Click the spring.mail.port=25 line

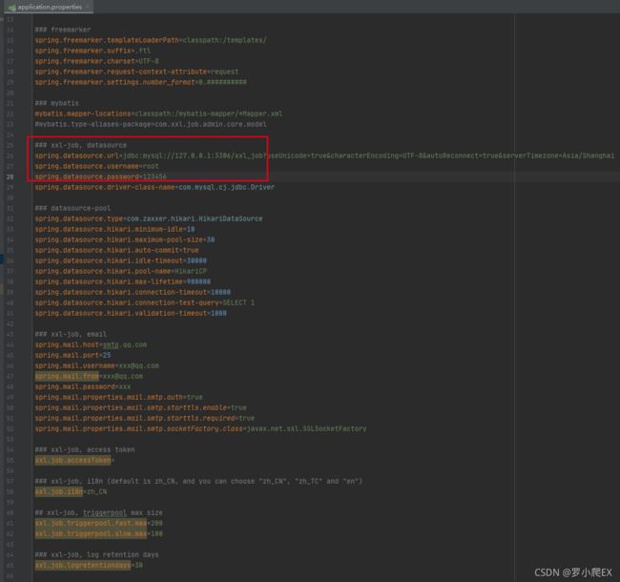(72, 355)
